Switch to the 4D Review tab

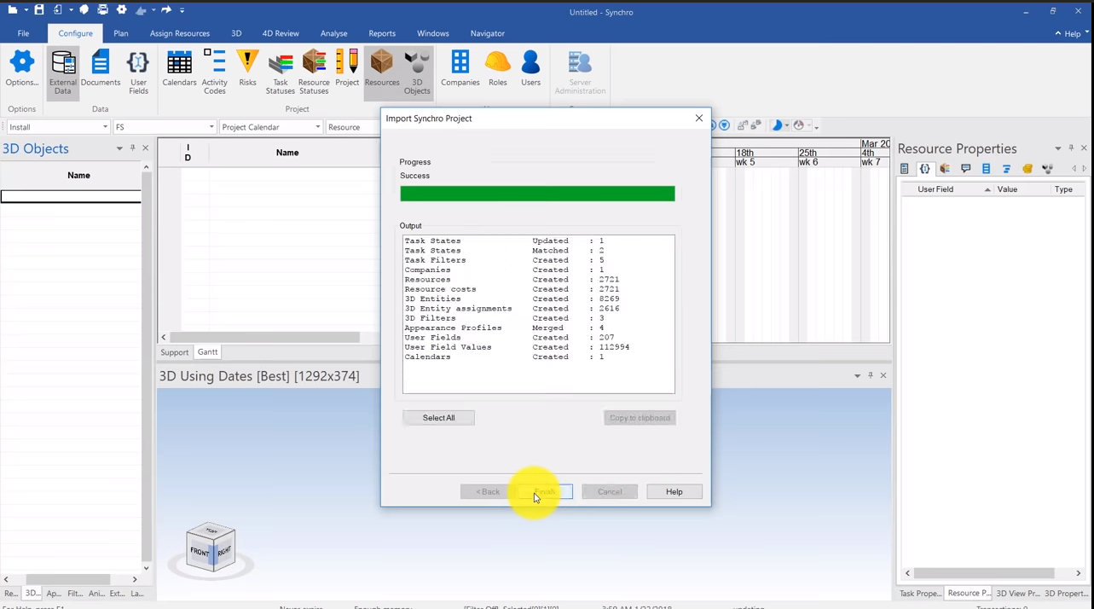281,33
